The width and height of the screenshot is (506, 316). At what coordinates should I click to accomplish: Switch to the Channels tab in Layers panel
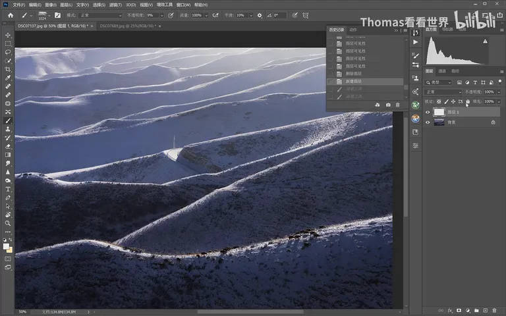coord(442,71)
